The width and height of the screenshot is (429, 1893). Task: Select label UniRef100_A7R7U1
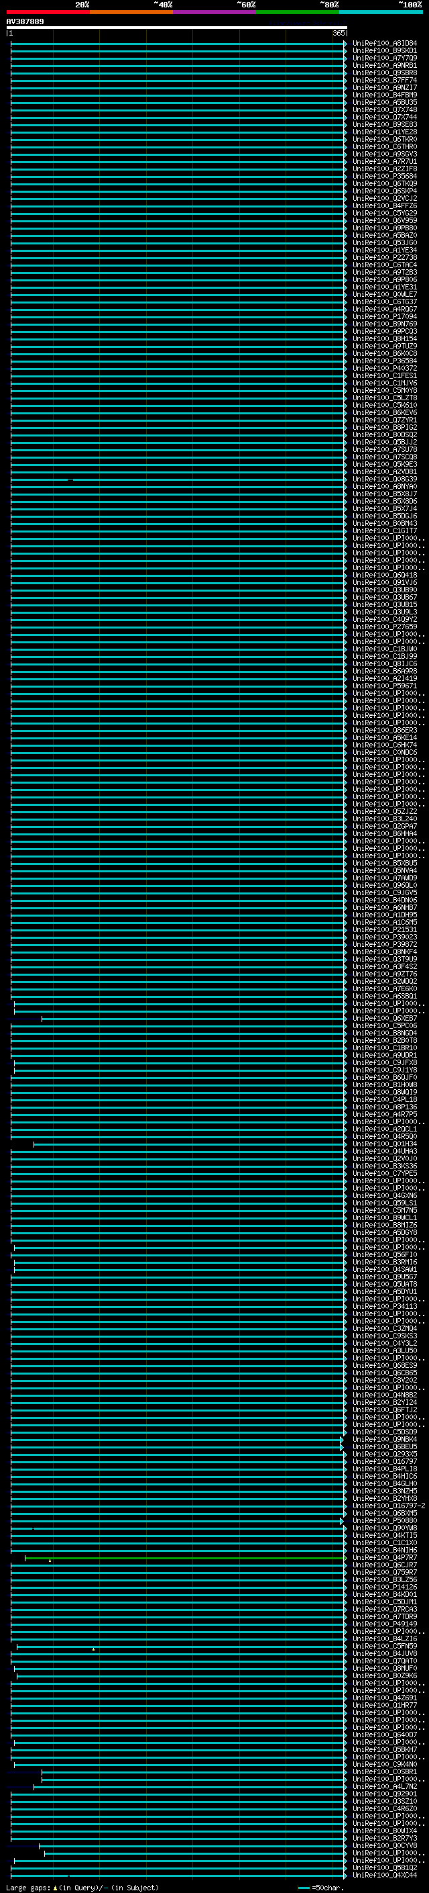(x=384, y=162)
